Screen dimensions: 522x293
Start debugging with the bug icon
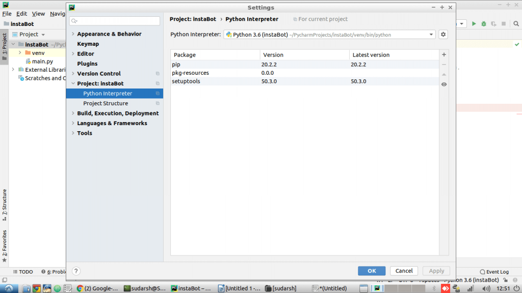click(x=483, y=23)
